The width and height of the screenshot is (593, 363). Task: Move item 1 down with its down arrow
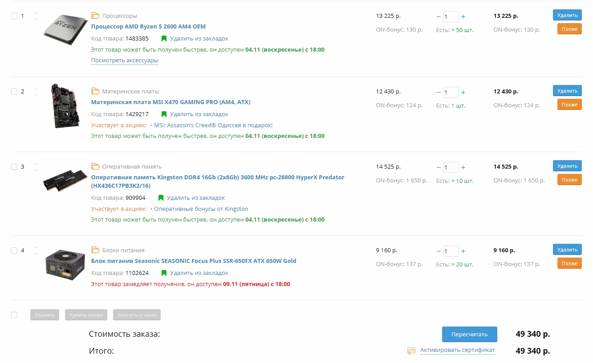point(36,19)
